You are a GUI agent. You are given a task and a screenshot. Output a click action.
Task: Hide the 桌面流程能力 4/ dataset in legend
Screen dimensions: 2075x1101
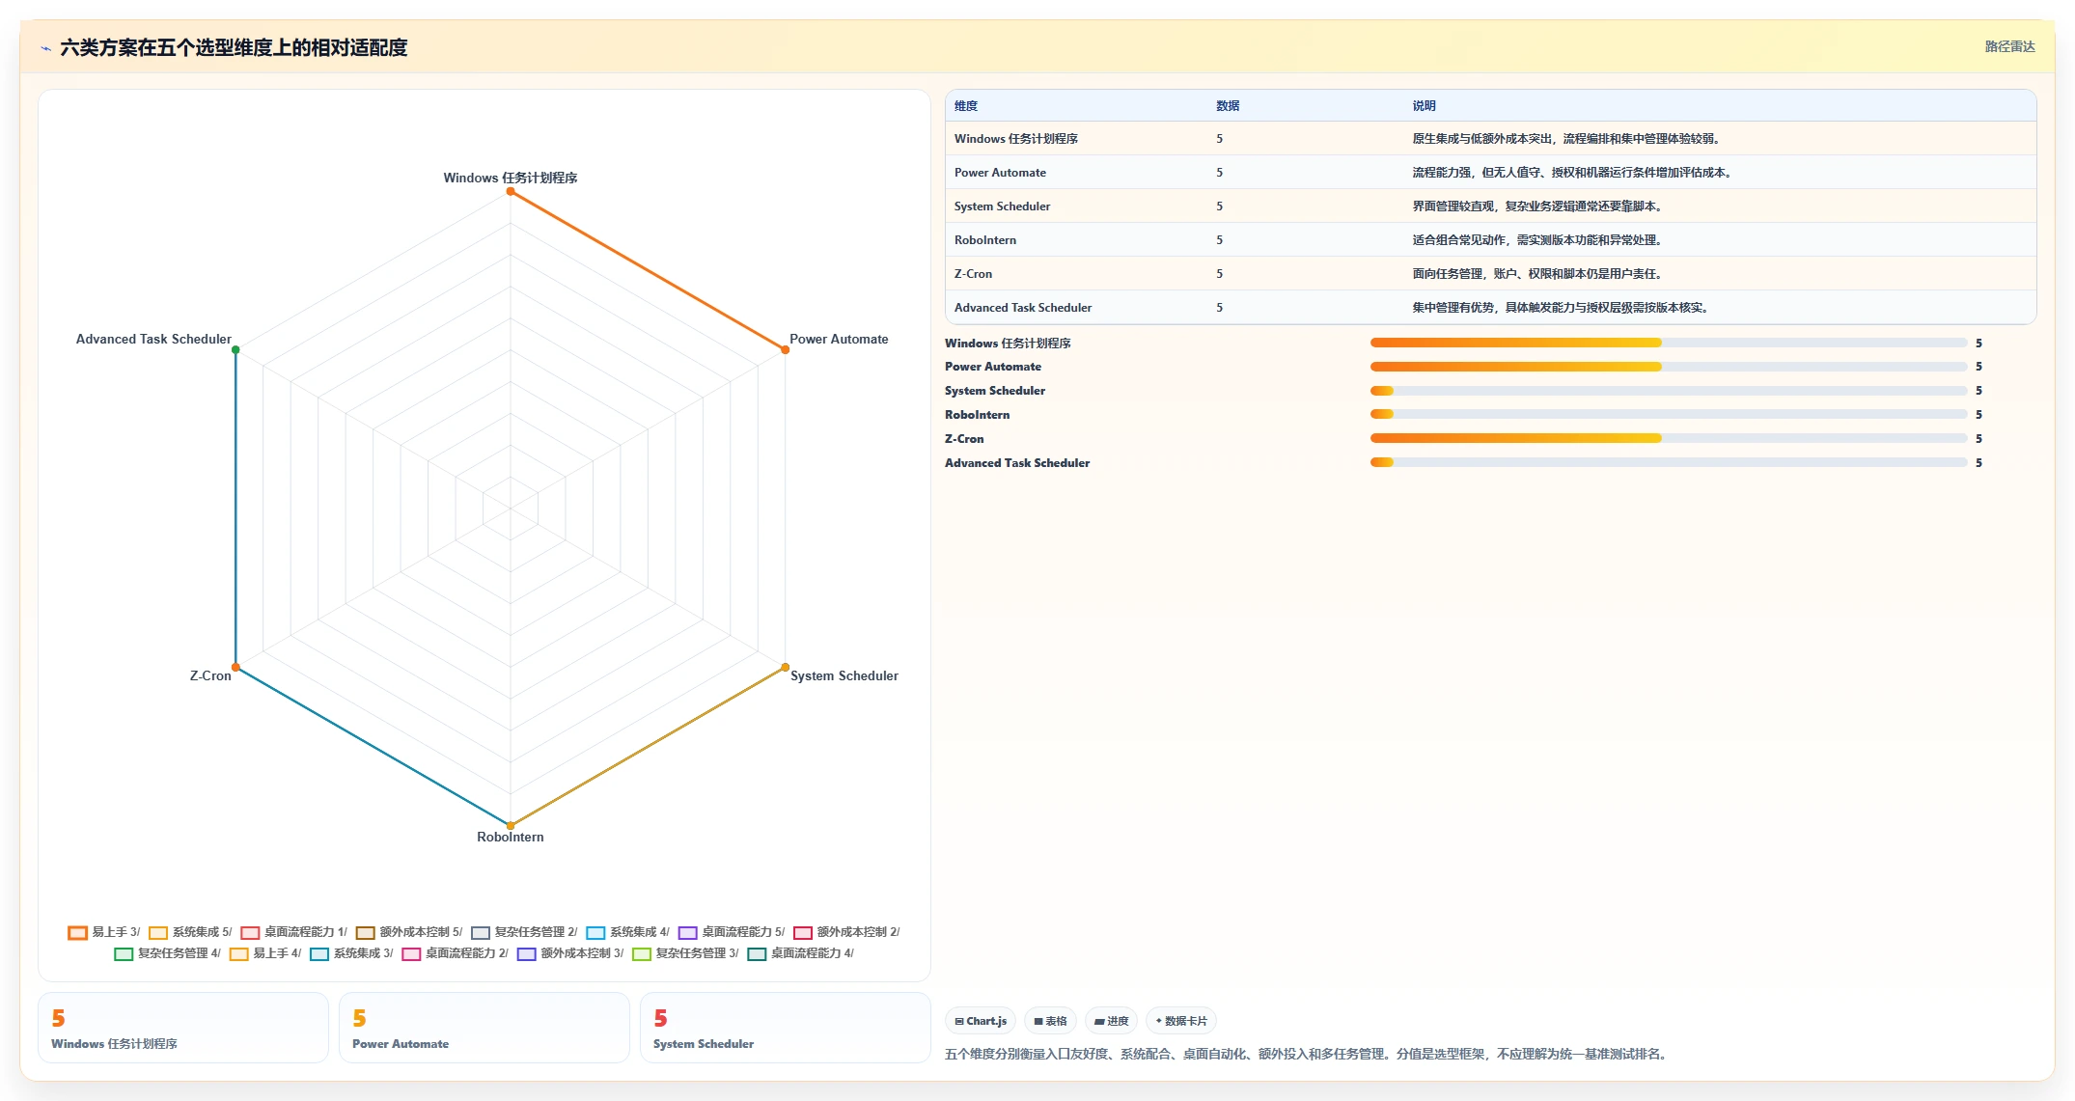[x=801, y=953]
